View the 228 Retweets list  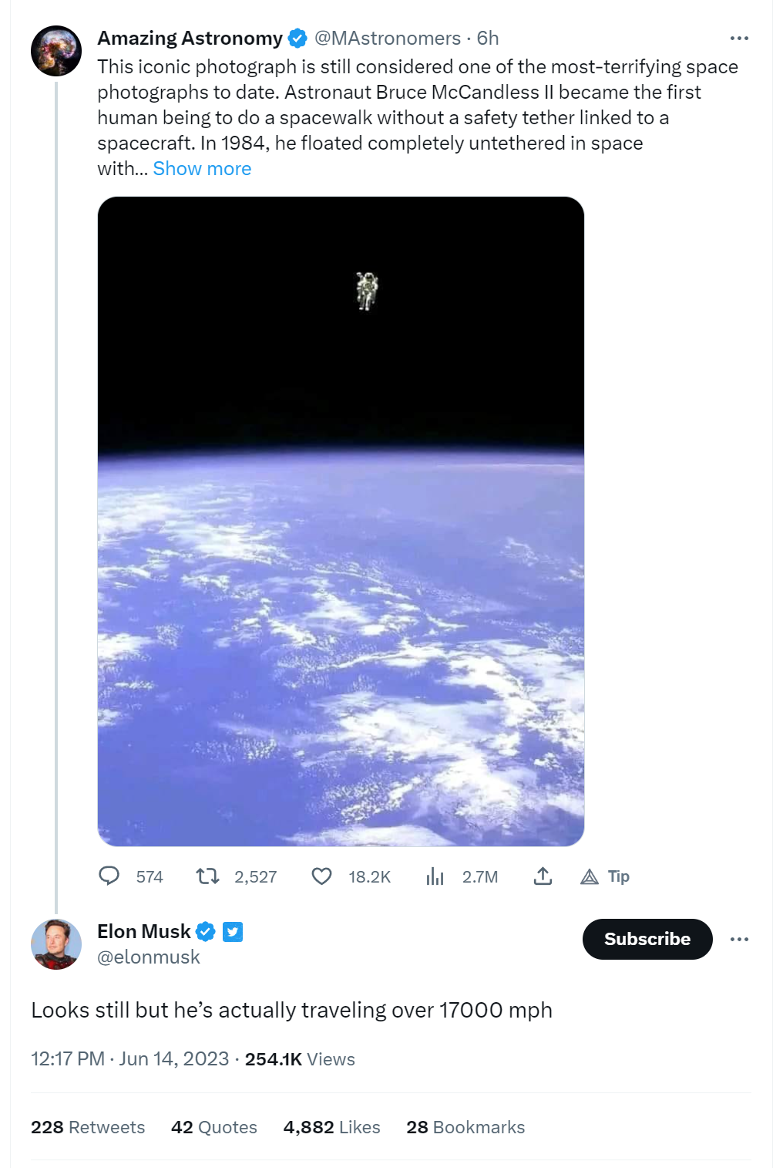88,1127
